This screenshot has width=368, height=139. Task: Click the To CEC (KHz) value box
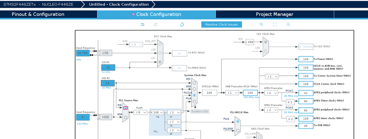(x=306, y=47)
